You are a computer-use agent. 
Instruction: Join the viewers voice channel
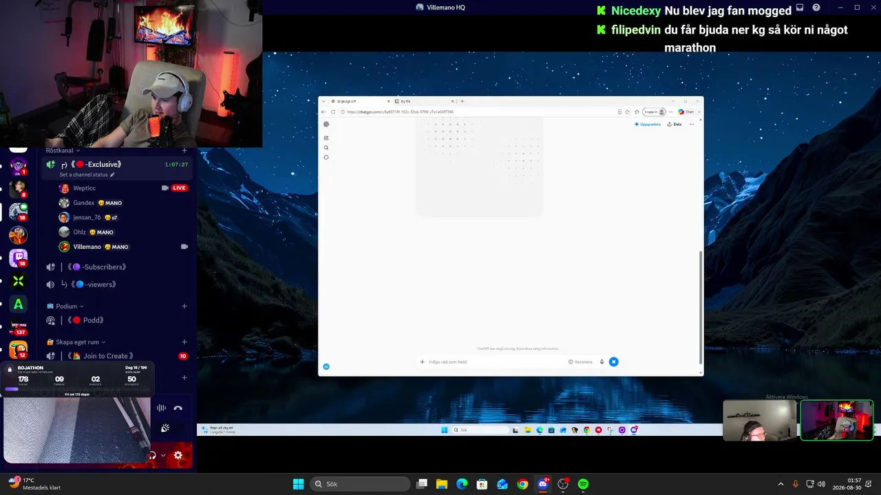[x=117, y=285]
